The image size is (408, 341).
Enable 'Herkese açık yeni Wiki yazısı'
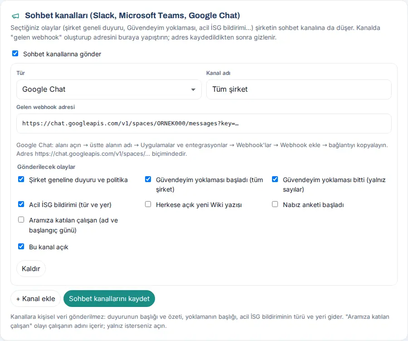[148, 204]
